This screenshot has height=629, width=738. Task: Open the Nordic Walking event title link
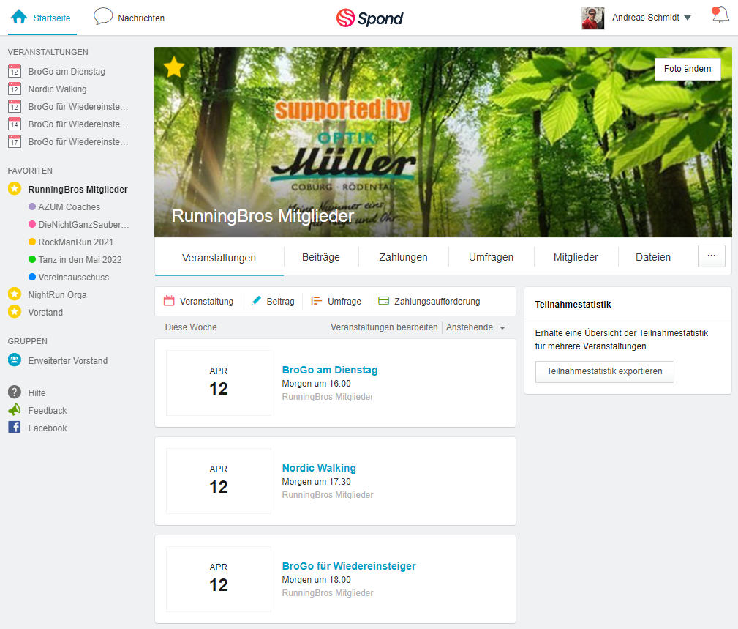pyautogui.click(x=319, y=468)
